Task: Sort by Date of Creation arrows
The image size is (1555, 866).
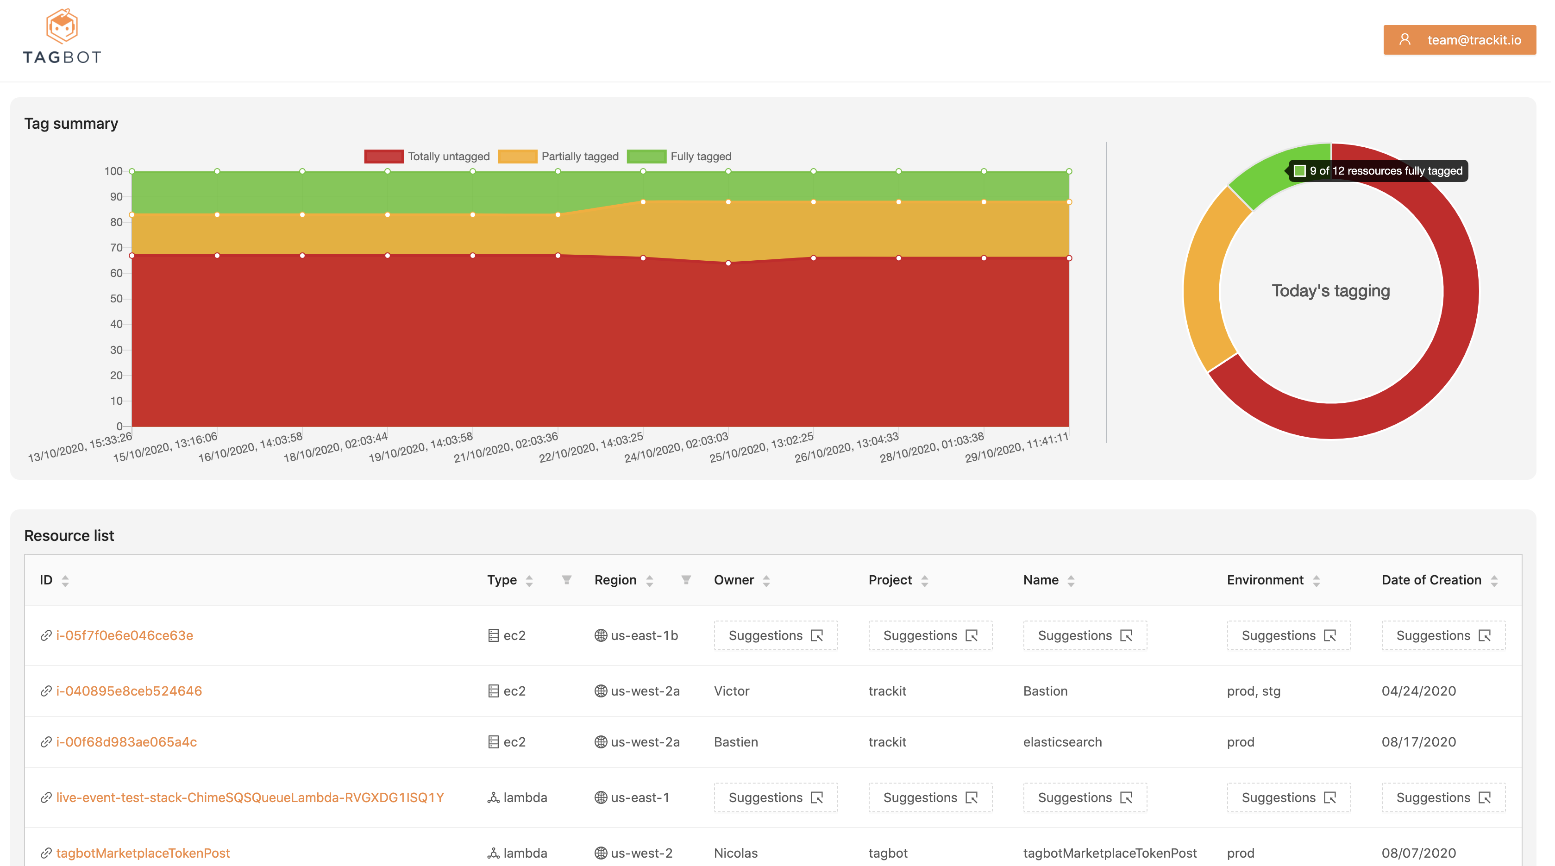Action: point(1494,581)
